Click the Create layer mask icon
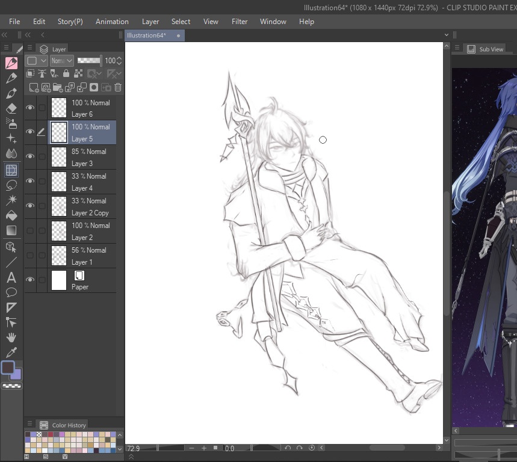 [x=94, y=87]
